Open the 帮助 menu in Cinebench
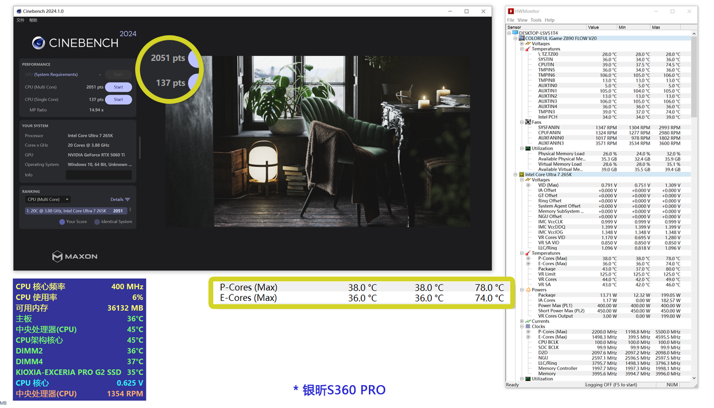Screen dimensions: 714x408 (33, 20)
